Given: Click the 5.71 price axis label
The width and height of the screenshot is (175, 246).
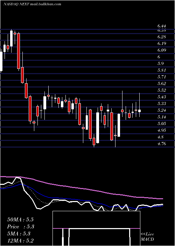Looking at the screenshot, I should point(162,77).
